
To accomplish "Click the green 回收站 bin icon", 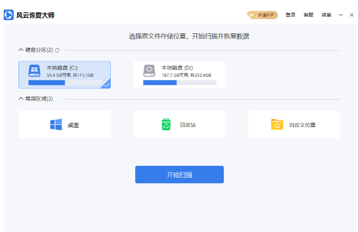I will coord(166,124).
